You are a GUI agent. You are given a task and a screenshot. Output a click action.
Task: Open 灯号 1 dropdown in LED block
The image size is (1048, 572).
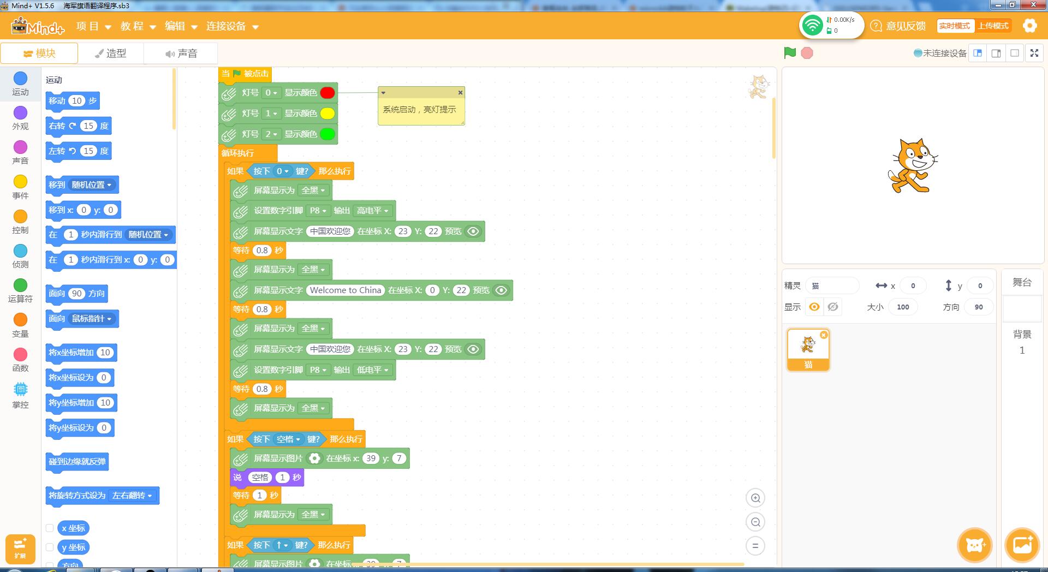coord(271,114)
